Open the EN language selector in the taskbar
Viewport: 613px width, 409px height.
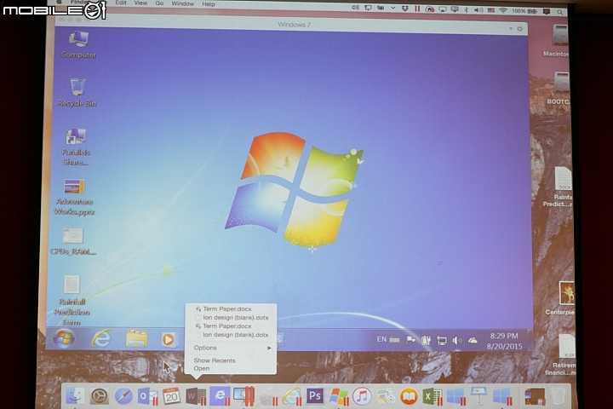tap(381, 339)
